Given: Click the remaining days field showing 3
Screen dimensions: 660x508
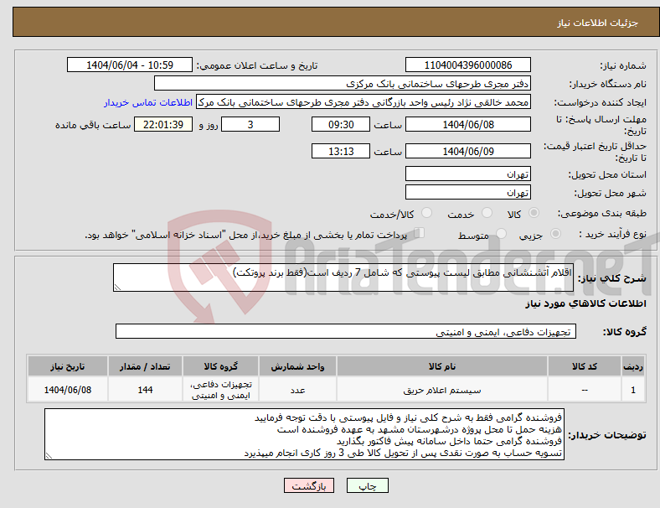Looking at the screenshot, I should click(x=250, y=124).
